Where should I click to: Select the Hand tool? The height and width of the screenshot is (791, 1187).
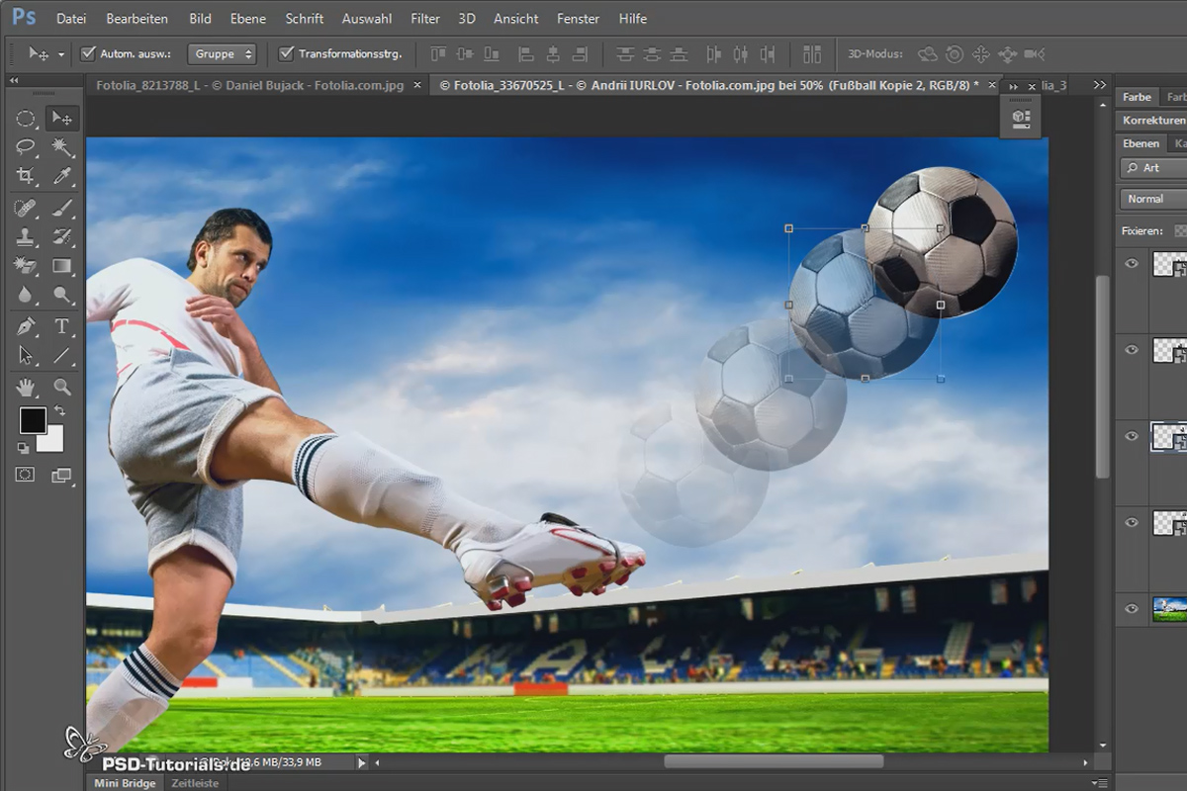coord(26,387)
